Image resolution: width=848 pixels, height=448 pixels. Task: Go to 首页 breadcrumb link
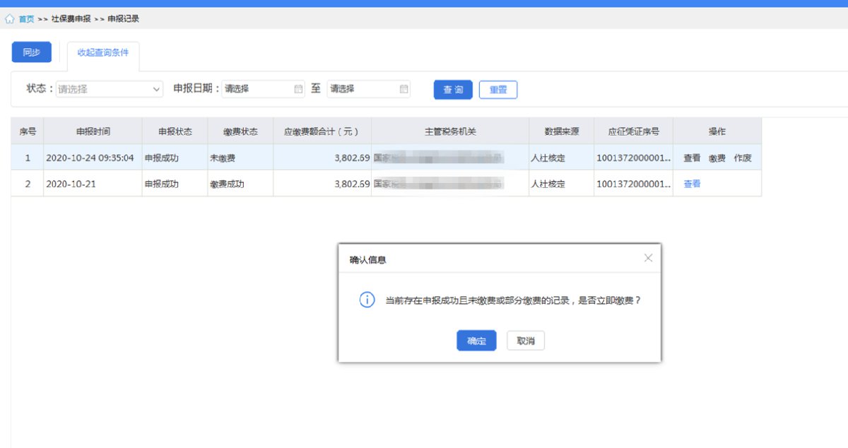pos(26,19)
